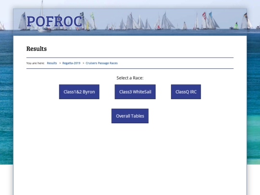Click the Cruisers Passage Races breadcrumb
The image size is (260, 195).
click(x=102, y=63)
